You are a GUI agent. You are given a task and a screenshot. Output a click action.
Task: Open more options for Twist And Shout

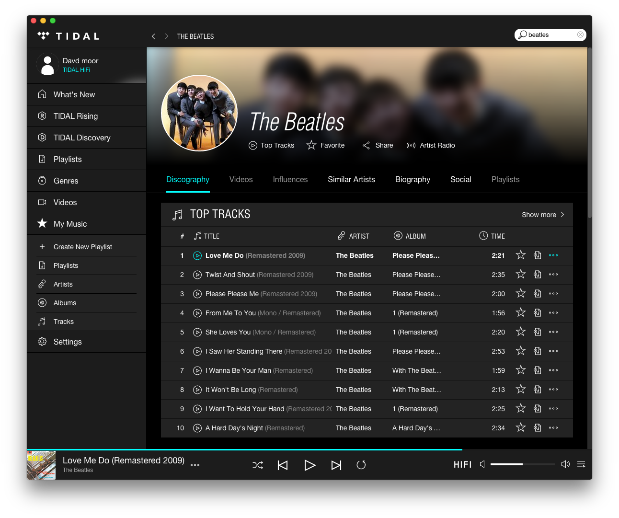point(553,275)
